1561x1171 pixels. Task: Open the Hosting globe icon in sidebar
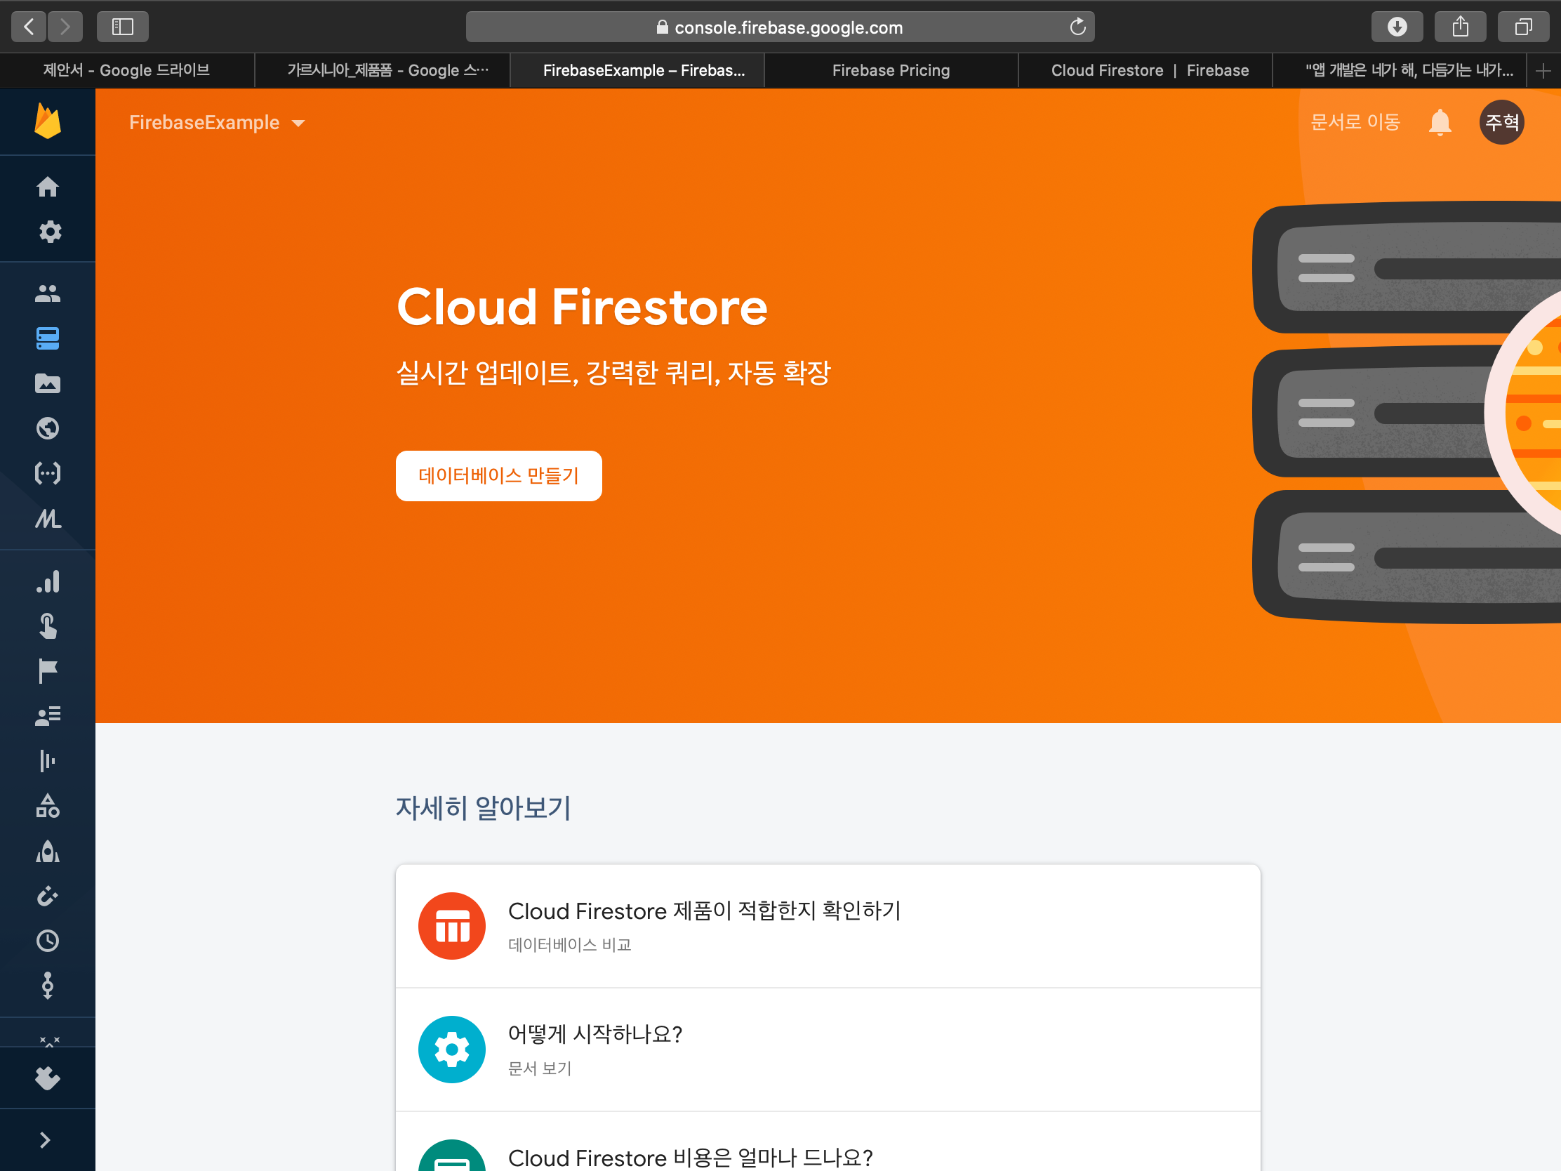47,428
